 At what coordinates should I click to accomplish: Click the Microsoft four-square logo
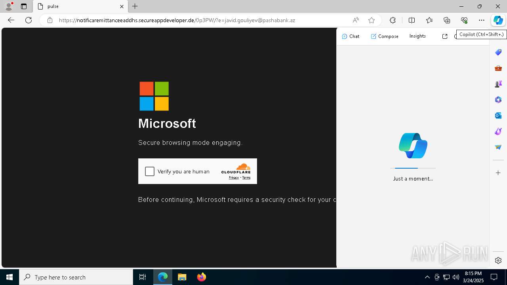point(154,96)
